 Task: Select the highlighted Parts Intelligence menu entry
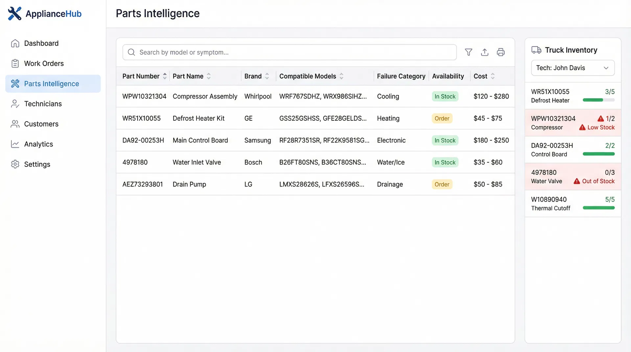click(51, 84)
